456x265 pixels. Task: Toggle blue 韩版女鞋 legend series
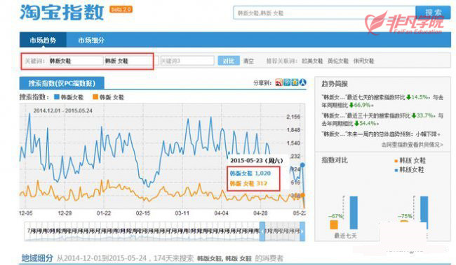pyautogui.click(x=69, y=97)
